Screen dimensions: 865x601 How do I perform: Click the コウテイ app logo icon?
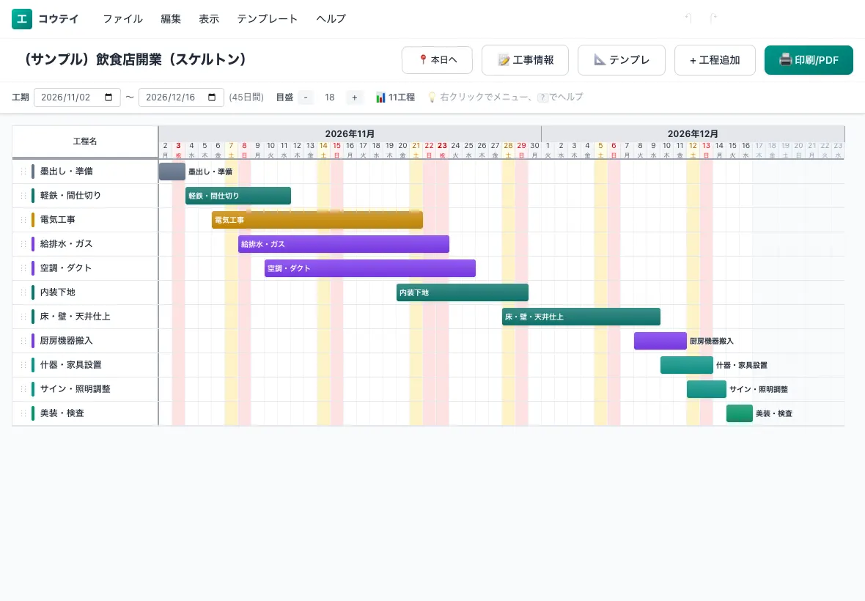(22, 19)
